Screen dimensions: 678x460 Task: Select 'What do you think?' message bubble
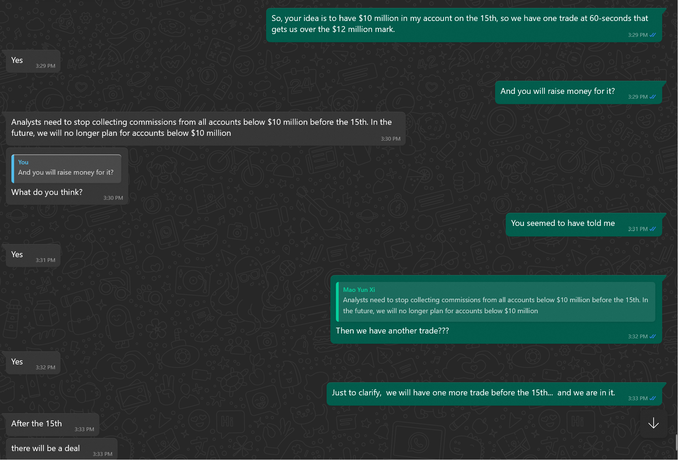pos(67,176)
